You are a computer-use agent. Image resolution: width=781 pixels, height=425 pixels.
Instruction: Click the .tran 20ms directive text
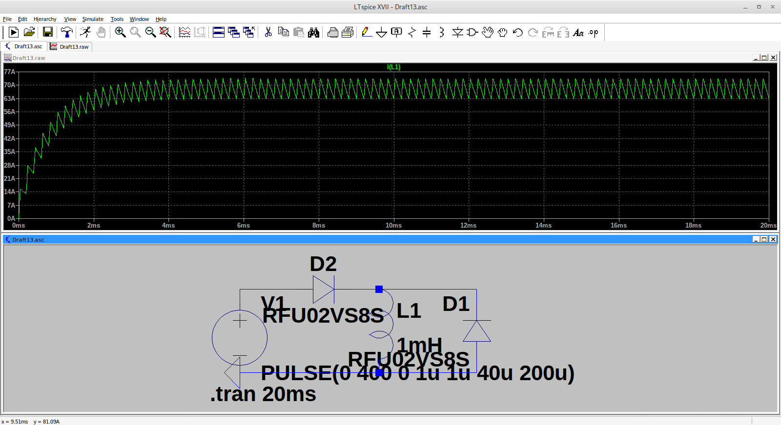(x=263, y=394)
